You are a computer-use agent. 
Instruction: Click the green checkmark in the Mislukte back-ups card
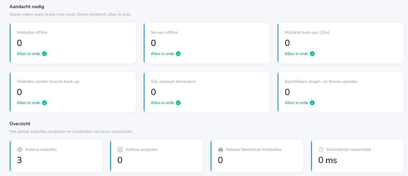coord(312,54)
